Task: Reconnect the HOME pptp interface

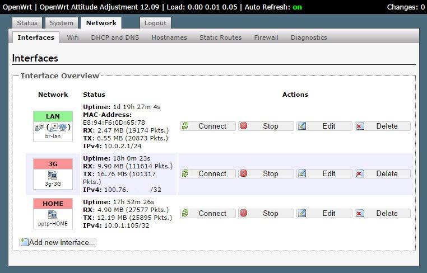Action: point(207,214)
